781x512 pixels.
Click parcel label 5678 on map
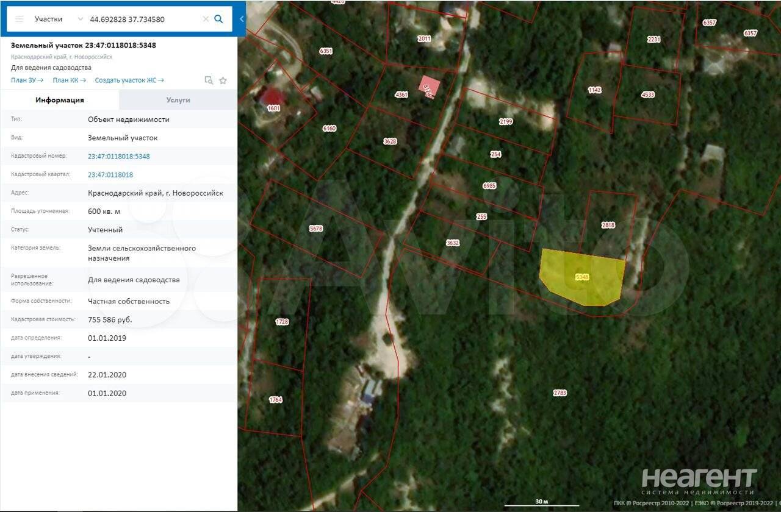click(315, 229)
